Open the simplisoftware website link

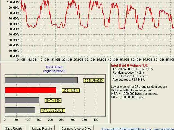[x=163, y=129]
